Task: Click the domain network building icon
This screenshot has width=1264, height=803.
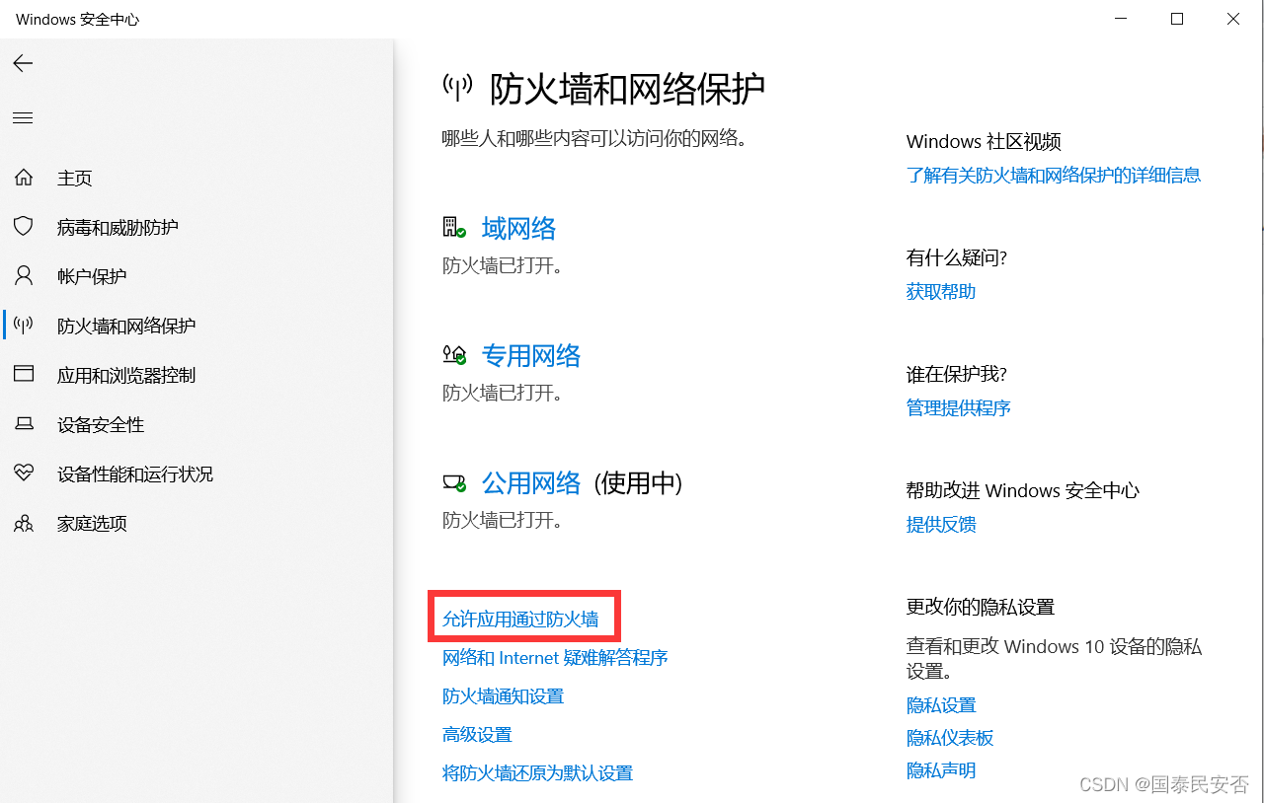Action: click(454, 228)
